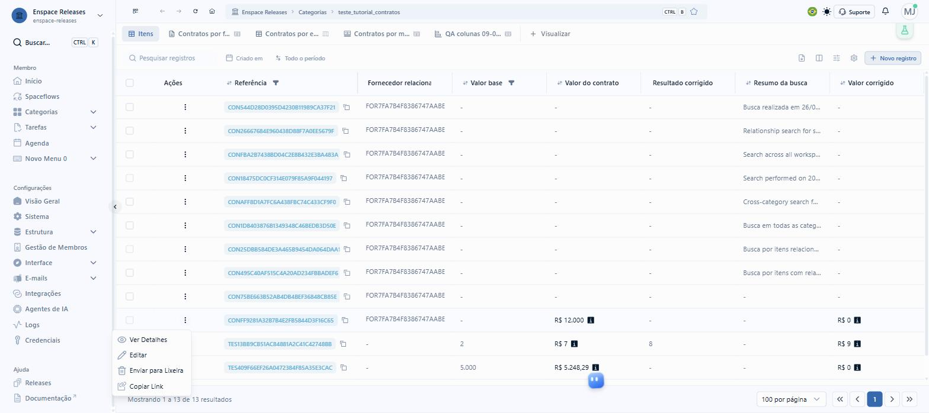The width and height of the screenshot is (929, 413).
Task: Click the Suporte button
Action: click(x=854, y=12)
